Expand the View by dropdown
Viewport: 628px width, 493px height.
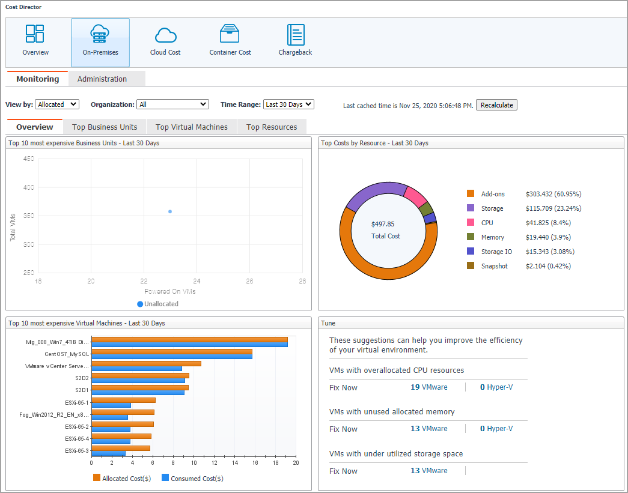pyautogui.click(x=57, y=104)
